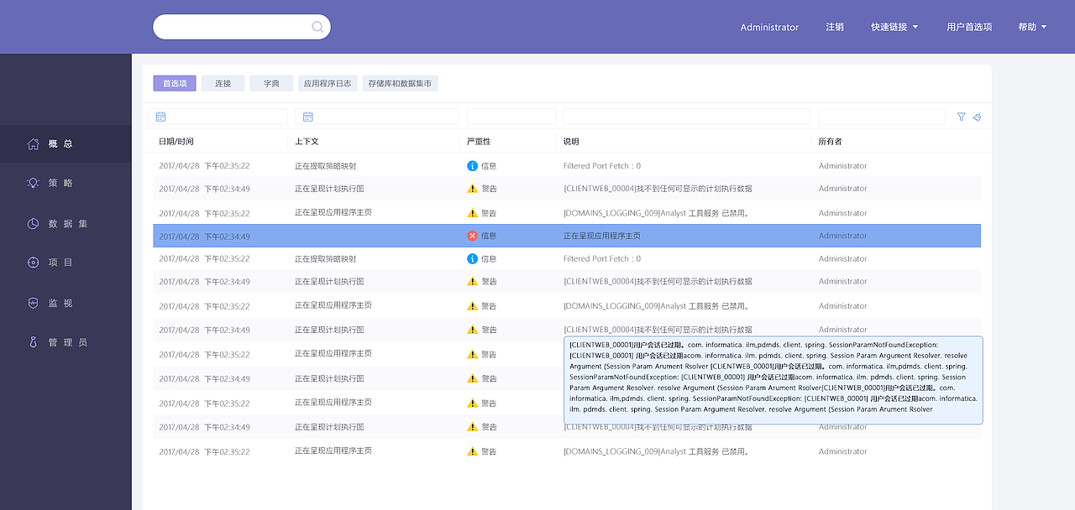The height and width of the screenshot is (510, 1075).
Task: Open the 应用程序日志 tab
Action: pos(328,83)
